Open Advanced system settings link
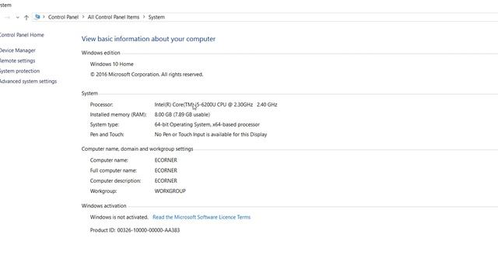This screenshot has height=280, width=498. (x=28, y=81)
